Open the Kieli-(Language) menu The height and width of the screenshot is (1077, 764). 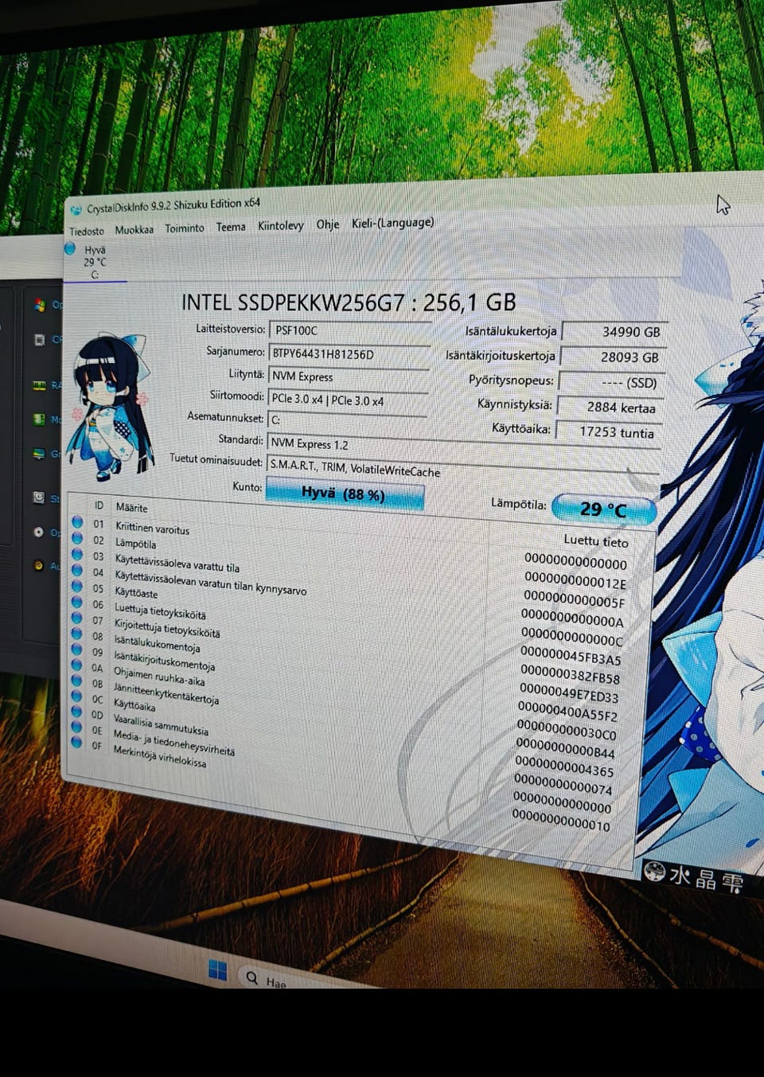coord(393,223)
